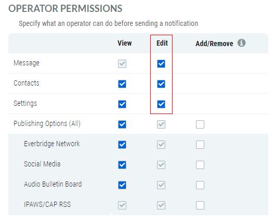Uncheck the Settings Edit checkbox

161,104
